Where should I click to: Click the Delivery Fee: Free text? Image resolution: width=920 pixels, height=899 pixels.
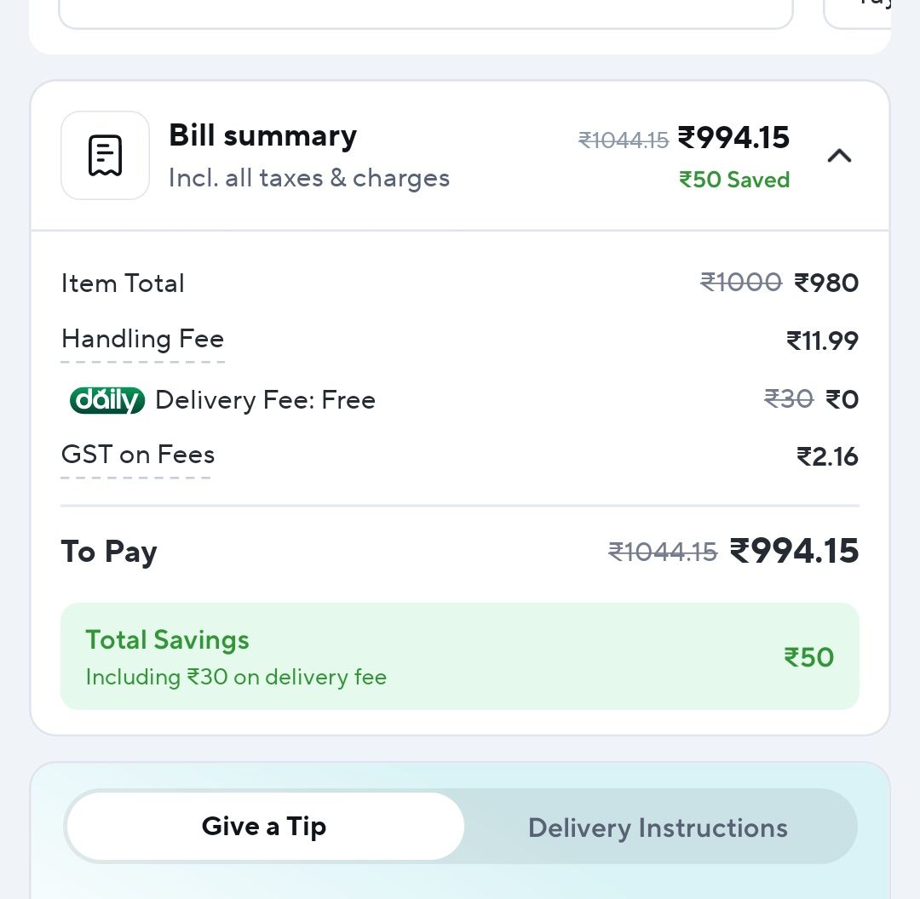click(265, 400)
